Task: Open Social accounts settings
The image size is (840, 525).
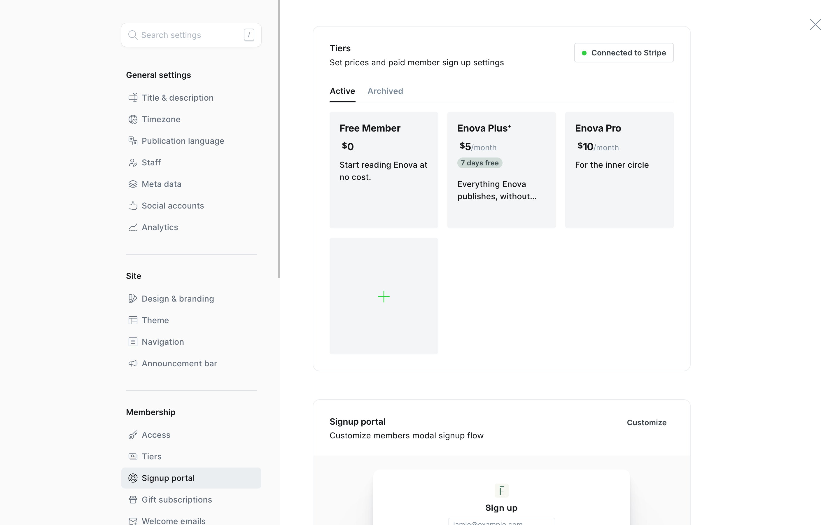Action: 191,206
